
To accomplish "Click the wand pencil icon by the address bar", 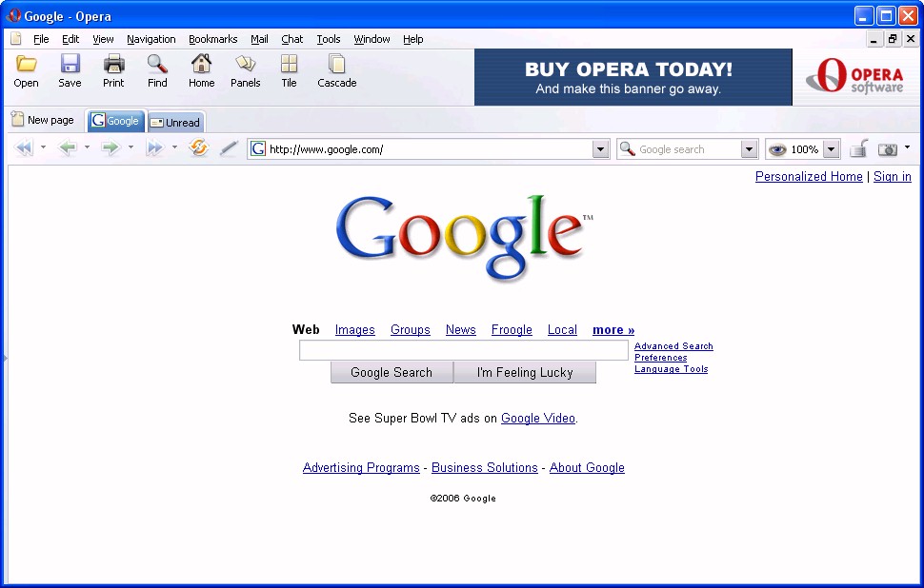I will (229, 148).
